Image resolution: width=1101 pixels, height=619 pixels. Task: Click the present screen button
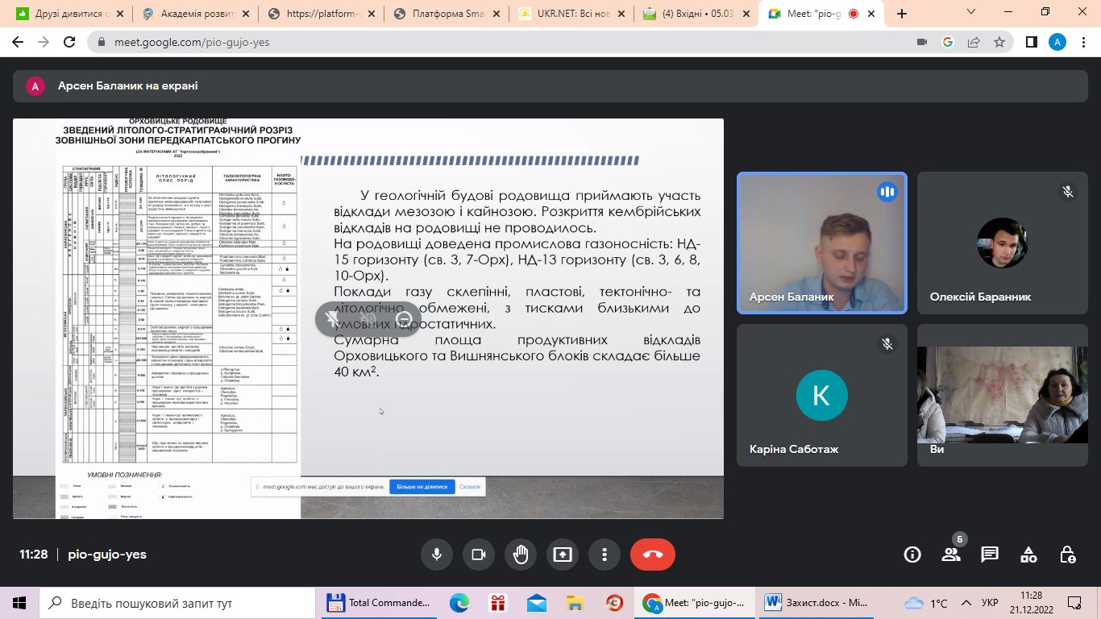[563, 555]
